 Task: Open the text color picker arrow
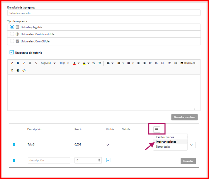point(79,63)
